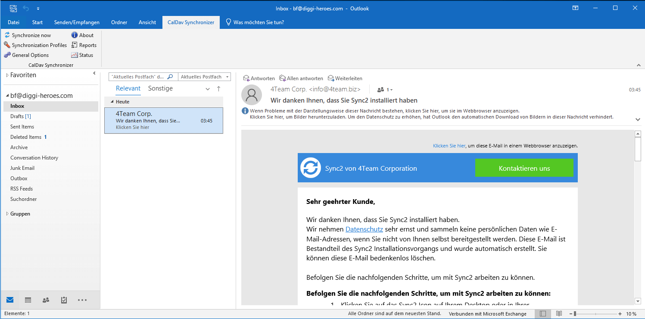The height and width of the screenshot is (319, 645).
Task: Expand the Favoriten section
Action: coord(7,75)
